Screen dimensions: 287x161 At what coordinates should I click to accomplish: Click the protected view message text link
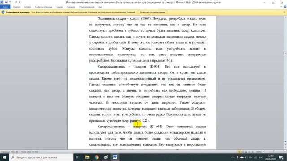83,12
